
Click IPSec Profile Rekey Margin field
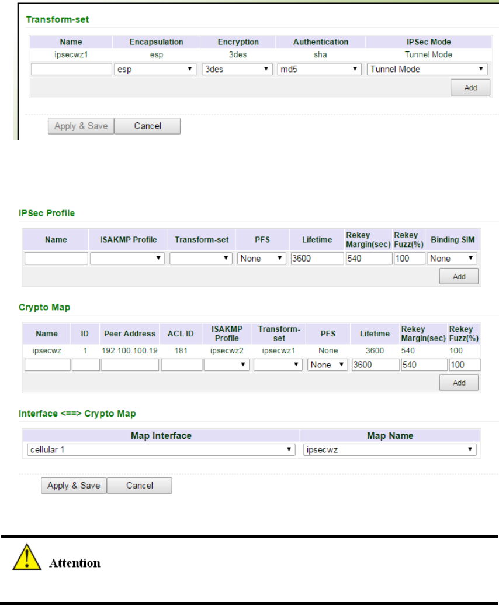(x=369, y=259)
